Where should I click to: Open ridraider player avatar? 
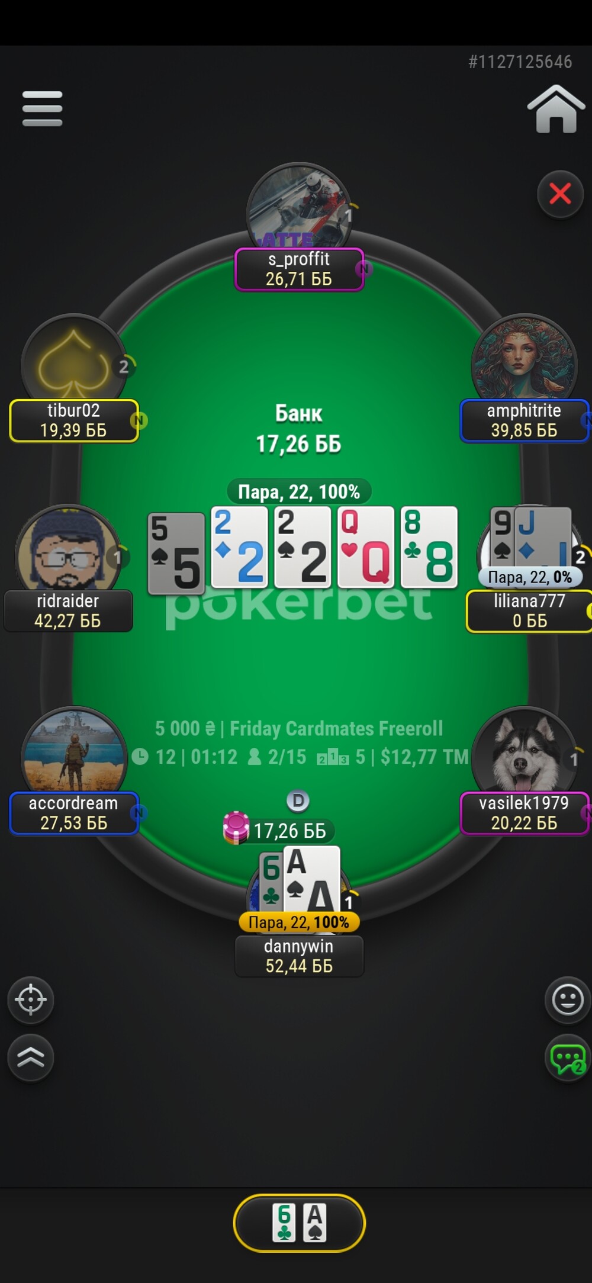(x=67, y=548)
